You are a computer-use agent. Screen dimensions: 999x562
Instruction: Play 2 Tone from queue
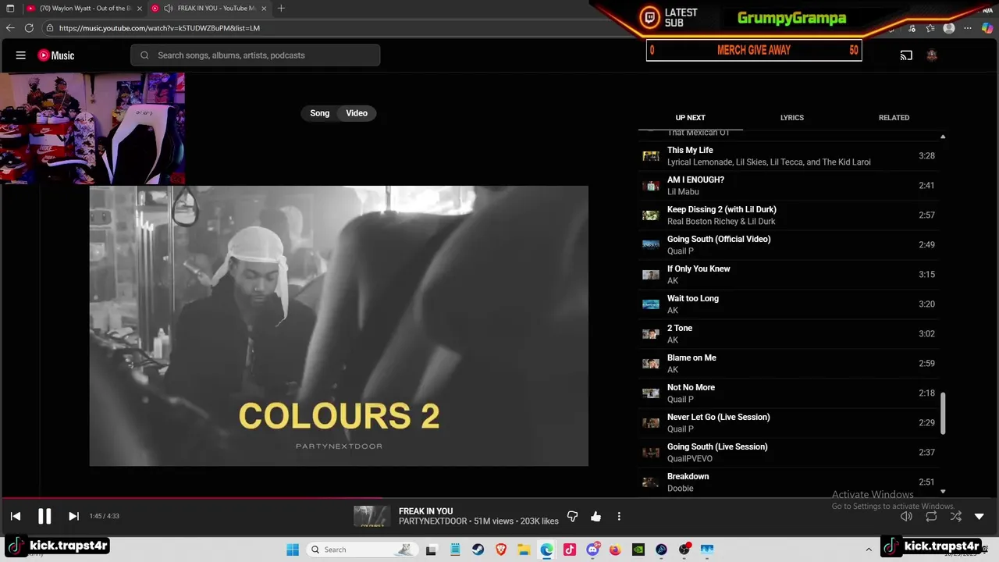(x=789, y=333)
